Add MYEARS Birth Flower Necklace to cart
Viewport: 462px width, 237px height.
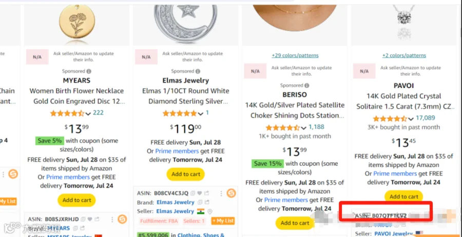click(76, 200)
